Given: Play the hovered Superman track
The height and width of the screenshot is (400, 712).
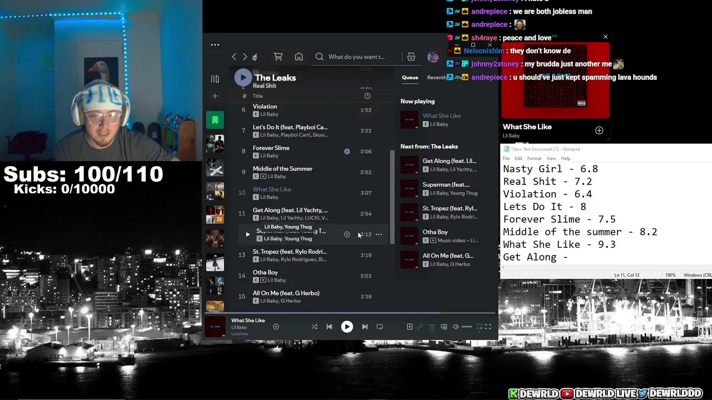Looking at the screenshot, I should point(248,234).
